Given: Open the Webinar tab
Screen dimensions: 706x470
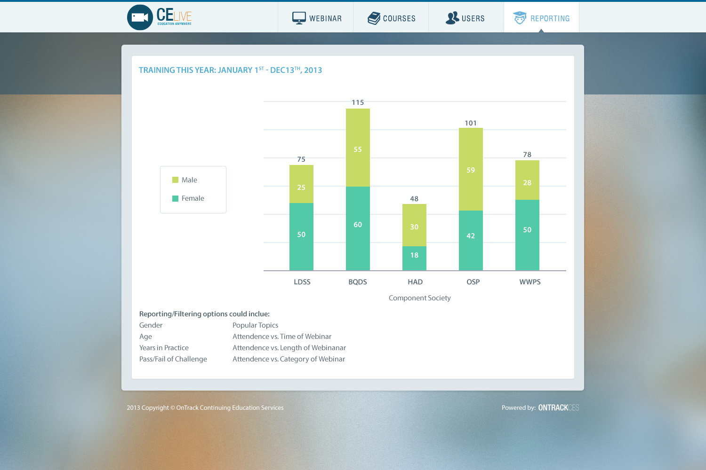Looking at the screenshot, I should (325, 18).
